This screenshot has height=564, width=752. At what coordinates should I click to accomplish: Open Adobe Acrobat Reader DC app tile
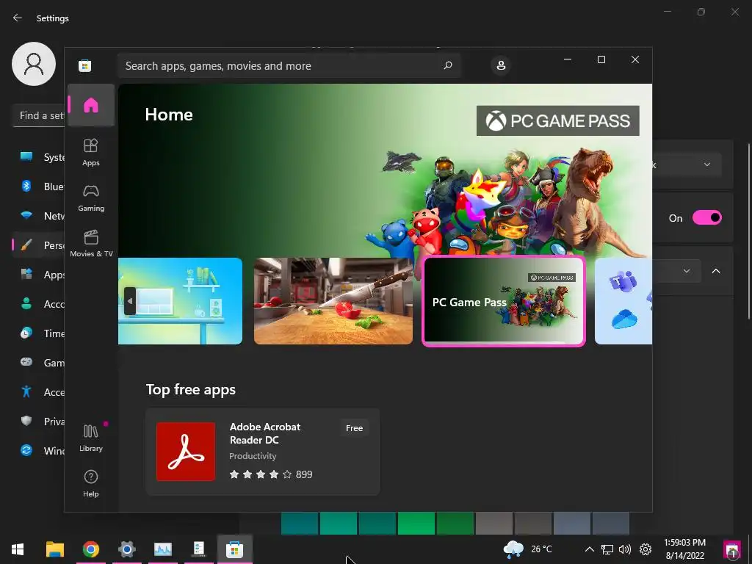pos(263,452)
